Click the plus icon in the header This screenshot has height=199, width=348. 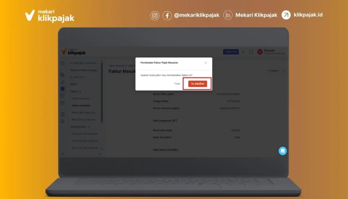243,52
